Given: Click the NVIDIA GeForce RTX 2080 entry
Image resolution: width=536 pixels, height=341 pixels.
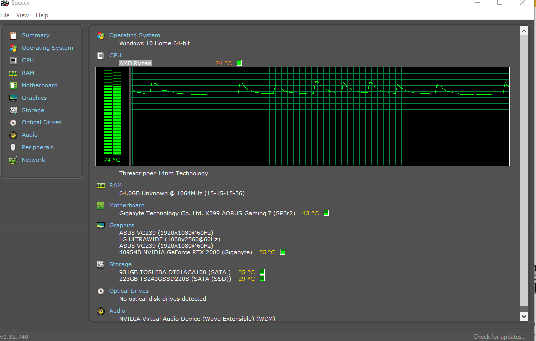Looking at the screenshot, I should pyautogui.click(x=185, y=252).
